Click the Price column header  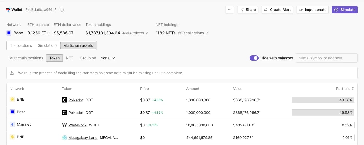pos(144,89)
